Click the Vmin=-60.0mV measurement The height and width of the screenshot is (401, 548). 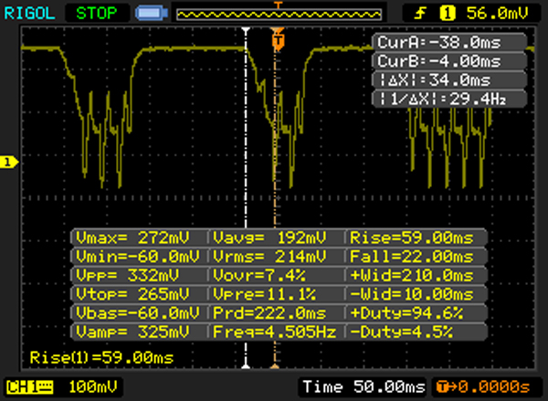point(139,257)
